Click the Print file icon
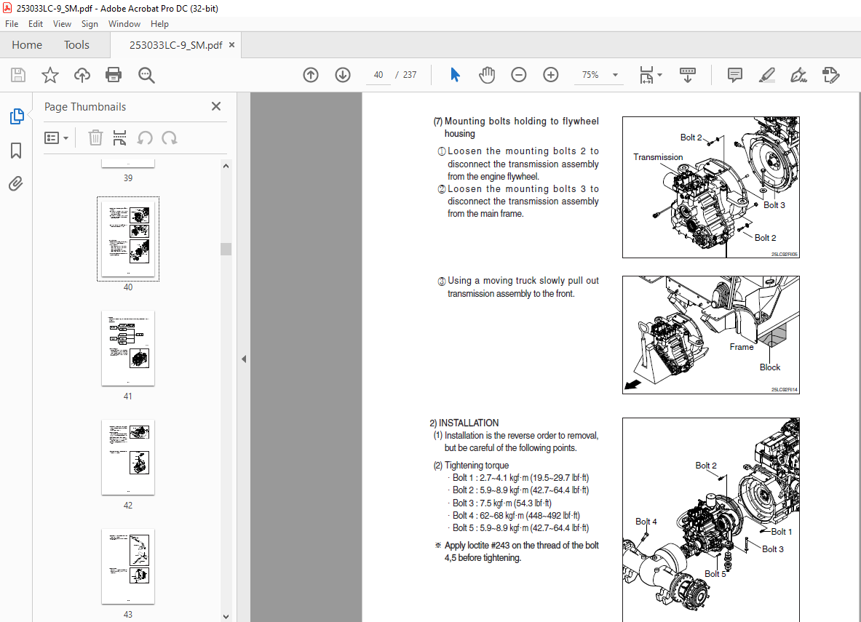Viewport: 861px width, 622px height. point(114,75)
